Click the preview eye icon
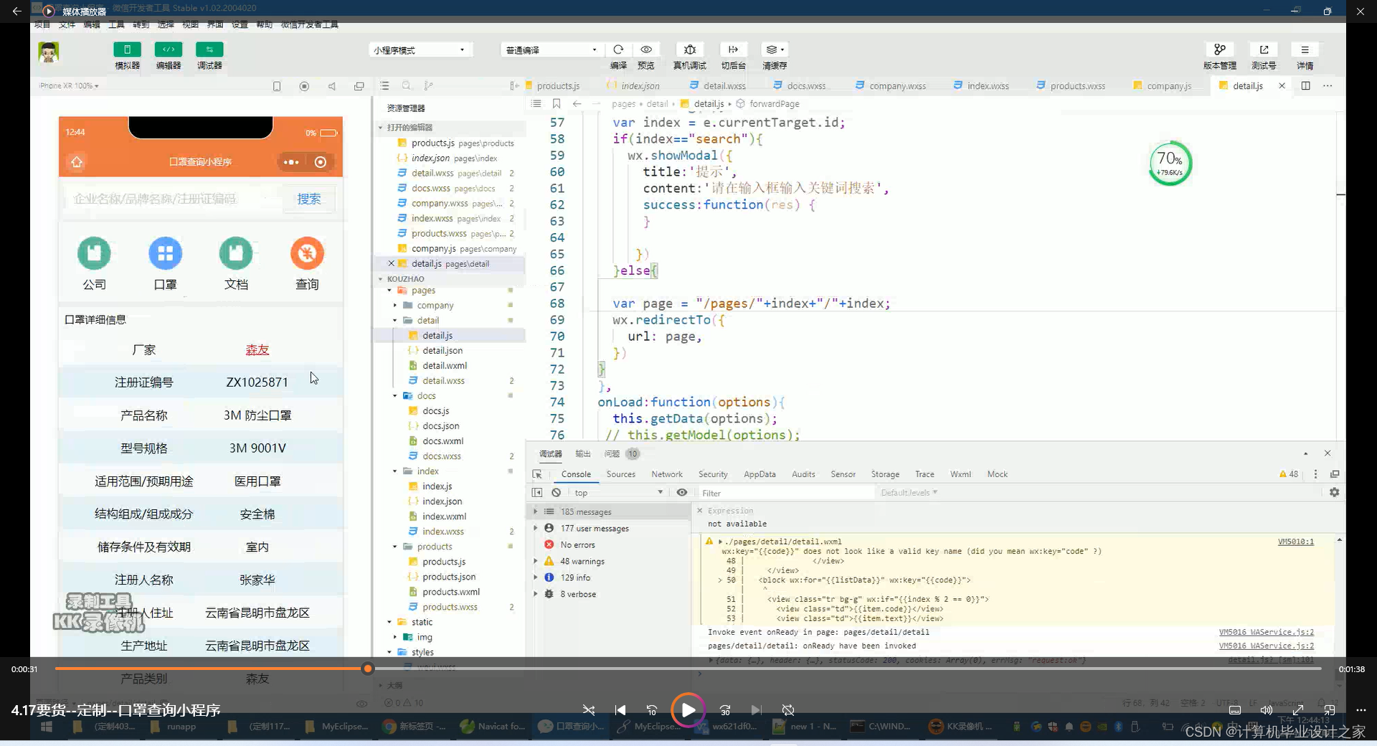The width and height of the screenshot is (1377, 746). point(646,49)
